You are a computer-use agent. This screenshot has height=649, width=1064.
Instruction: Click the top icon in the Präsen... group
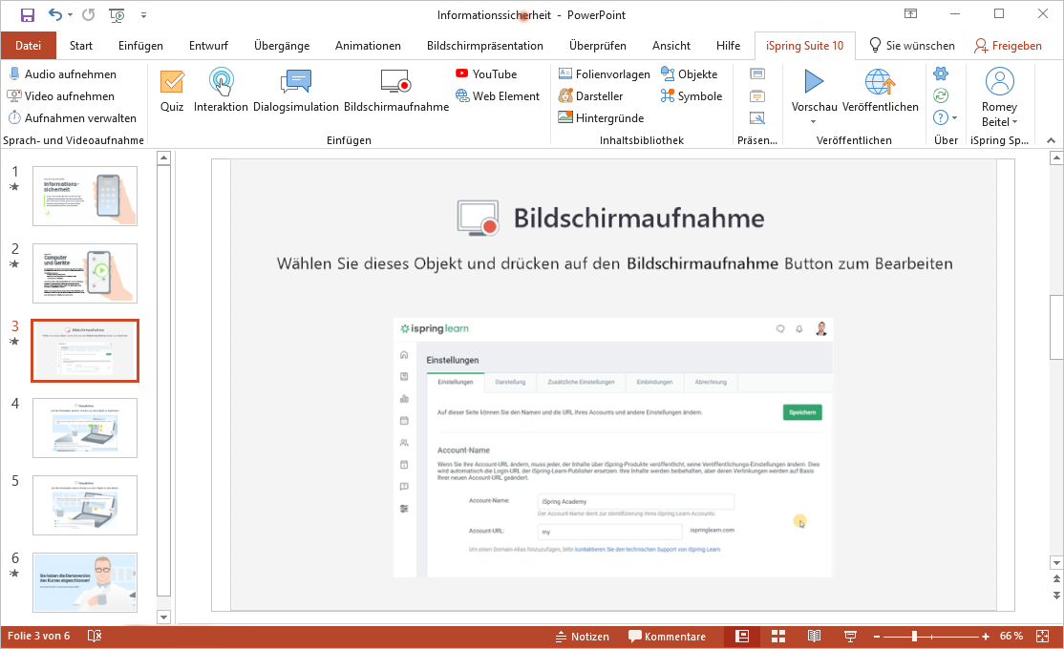[757, 73]
